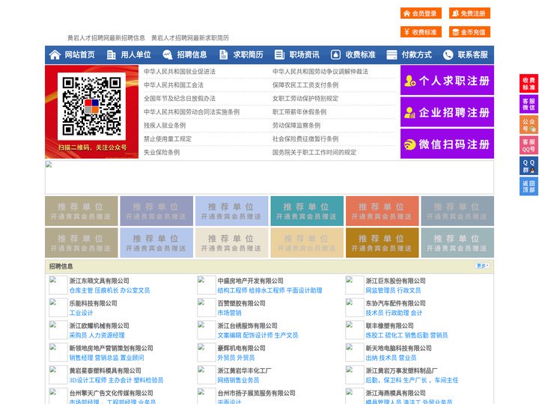The image size is (539, 404).
Task: Open 中华人民共和国就业促进法 link
Action: pos(180,72)
